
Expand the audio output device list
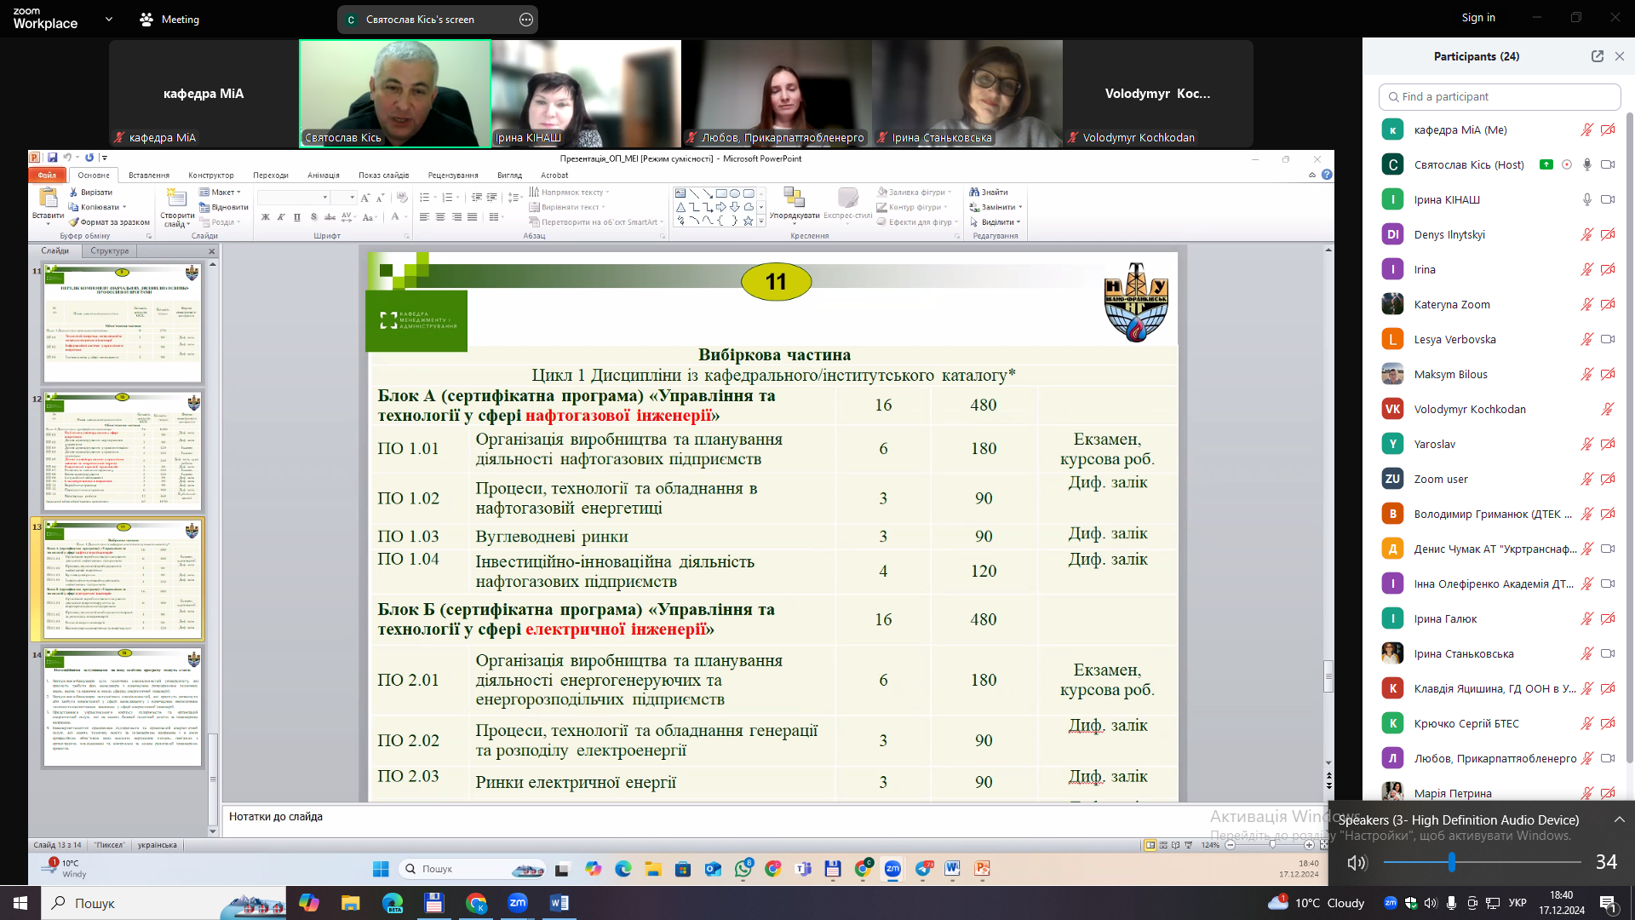point(1619,819)
